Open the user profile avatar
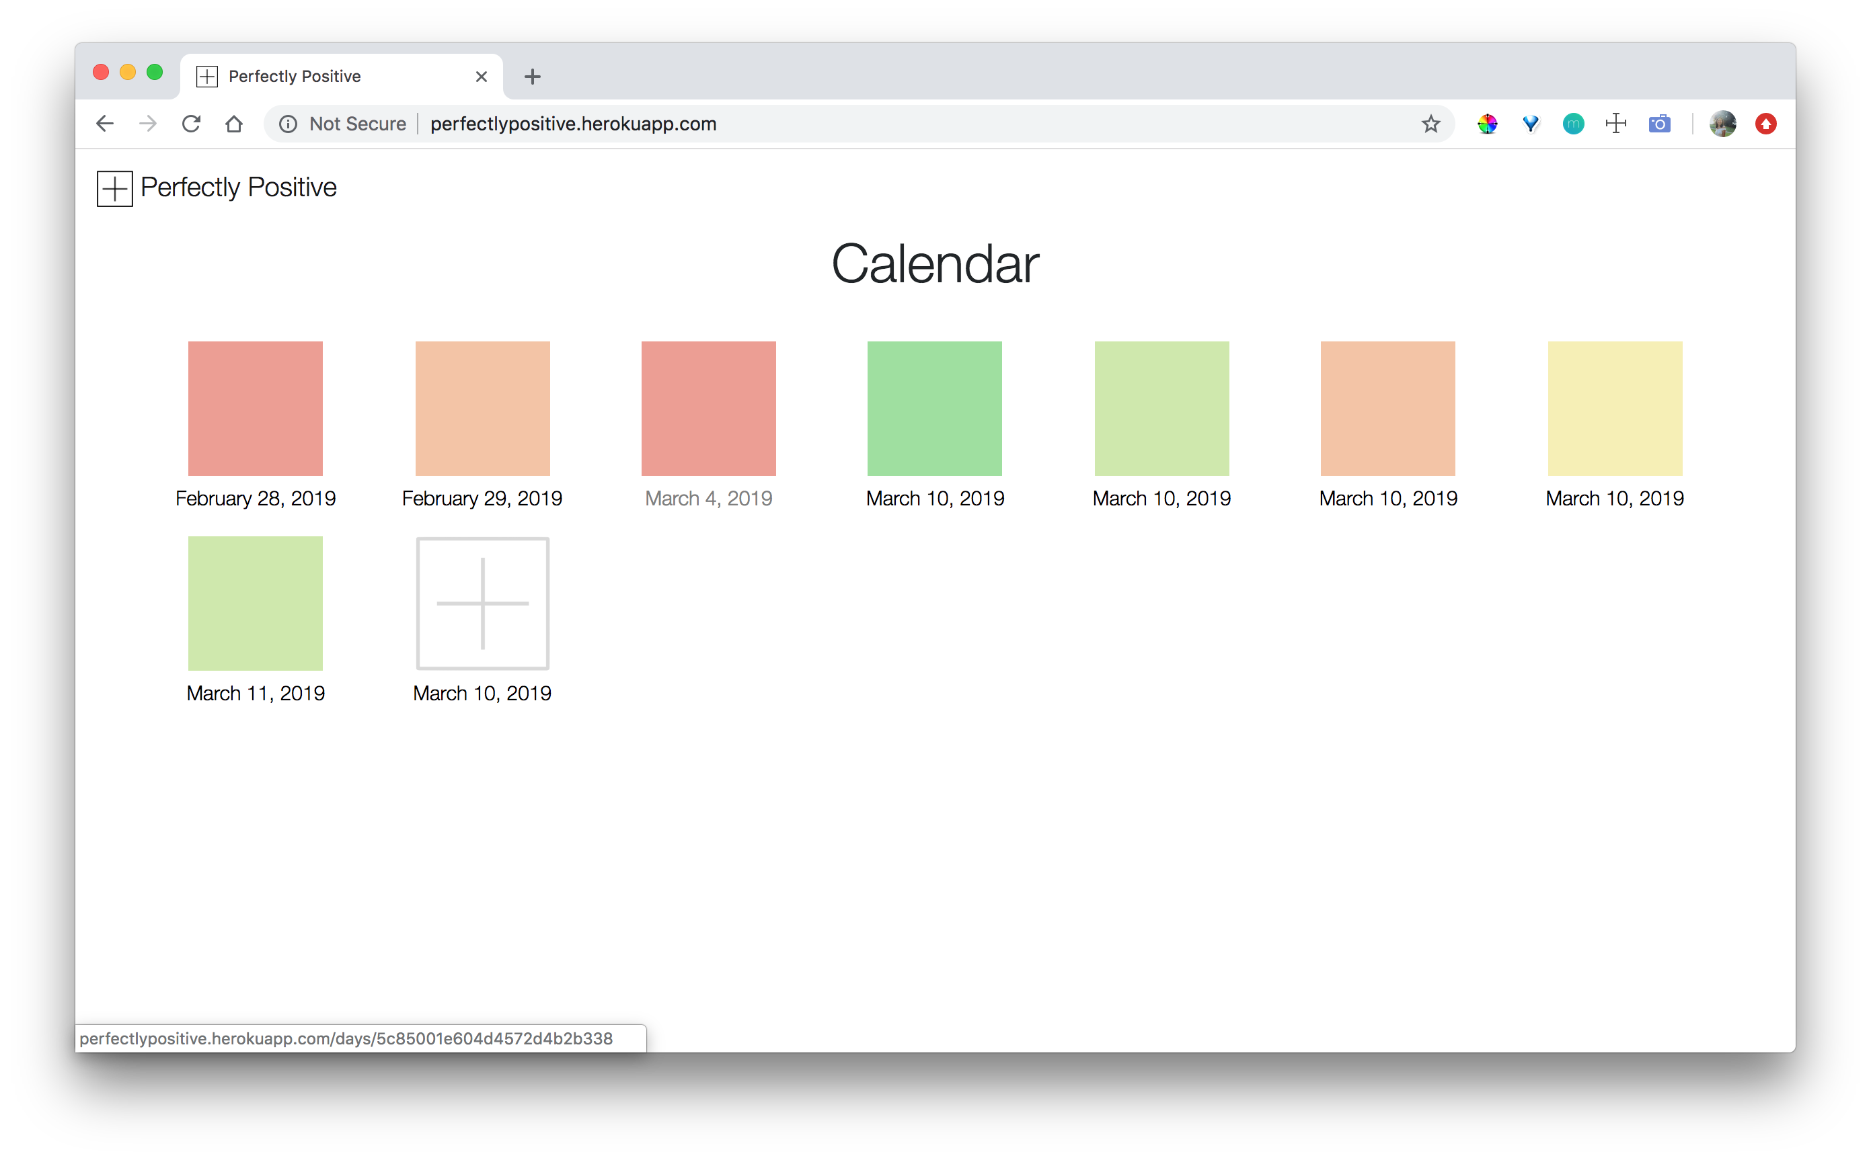The image size is (1871, 1160). click(1723, 124)
